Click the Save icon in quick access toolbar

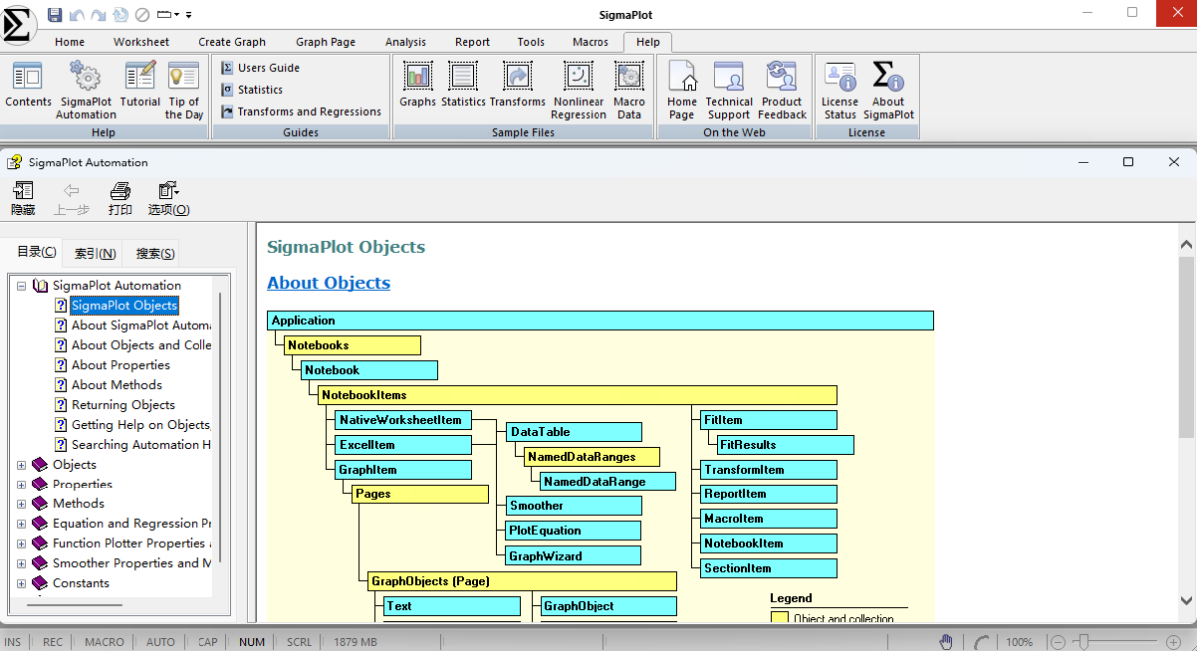(x=55, y=14)
